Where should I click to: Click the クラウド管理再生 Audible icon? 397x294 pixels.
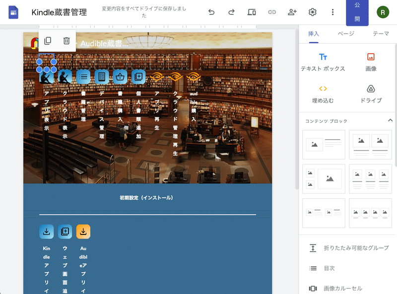[x=175, y=77]
